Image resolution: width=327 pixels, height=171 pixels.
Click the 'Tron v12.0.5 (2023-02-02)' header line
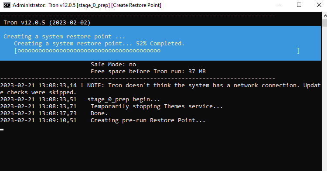(47, 23)
